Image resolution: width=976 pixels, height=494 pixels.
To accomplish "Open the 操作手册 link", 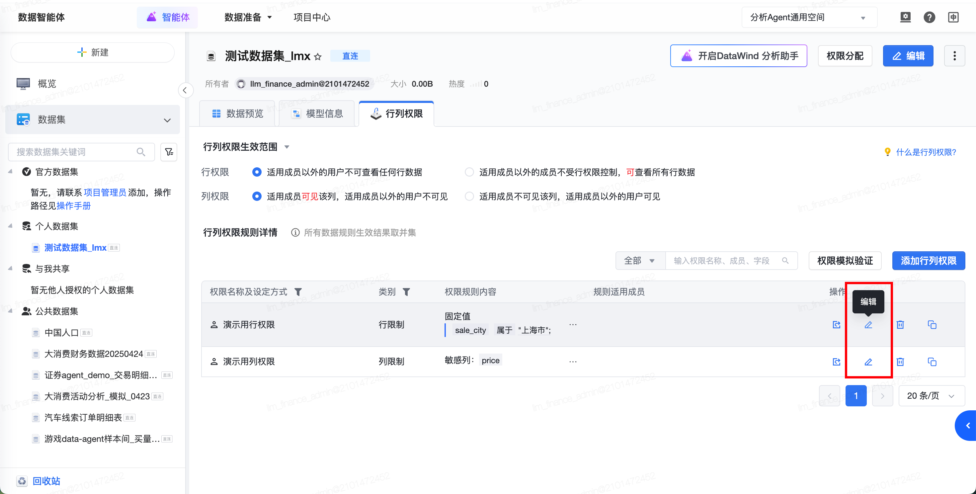I will pyautogui.click(x=73, y=206).
